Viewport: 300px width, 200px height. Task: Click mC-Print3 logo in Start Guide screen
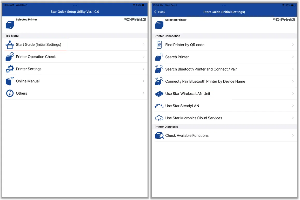point(284,20)
